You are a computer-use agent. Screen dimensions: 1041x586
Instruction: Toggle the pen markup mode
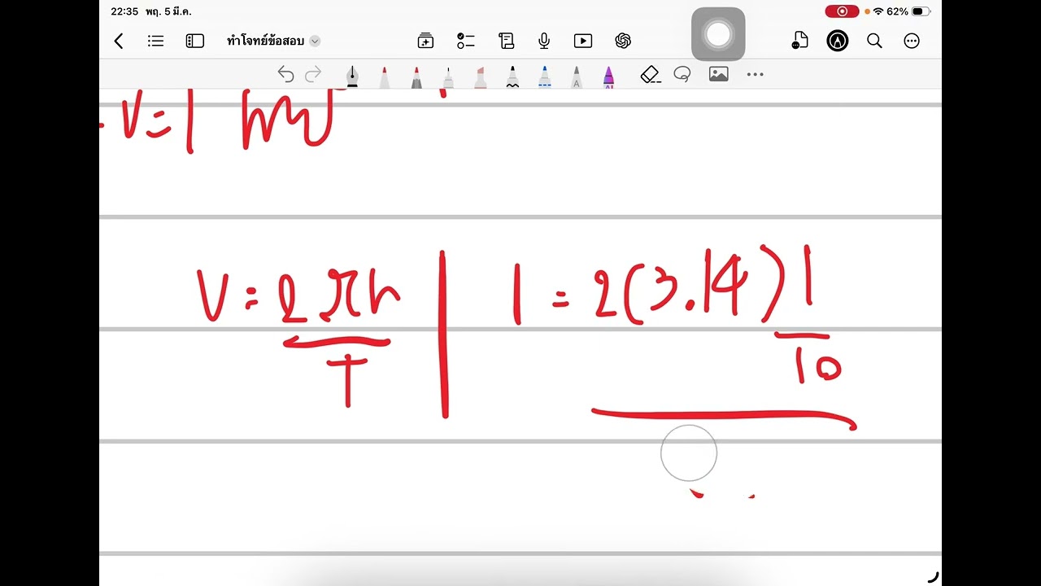tap(838, 41)
